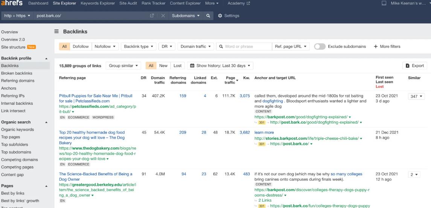Open Top 20 healthy homemade dog food link
This screenshot has height=208, width=431.
pos(92,138)
